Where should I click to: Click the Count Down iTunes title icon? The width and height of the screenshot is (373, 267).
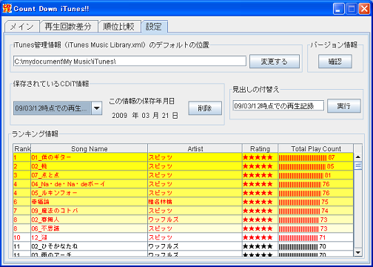(x=7, y=8)
